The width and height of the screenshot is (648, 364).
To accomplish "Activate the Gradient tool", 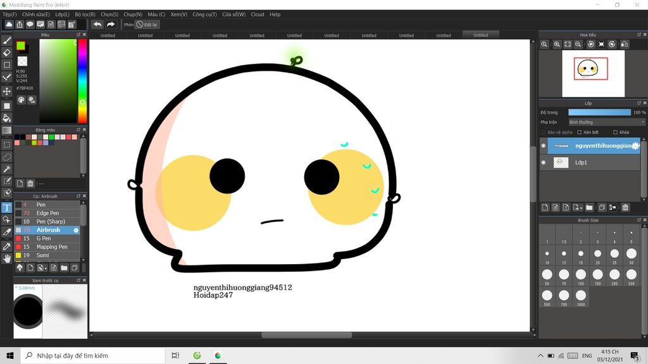I will pyautogui.click(x=7, y=130).
